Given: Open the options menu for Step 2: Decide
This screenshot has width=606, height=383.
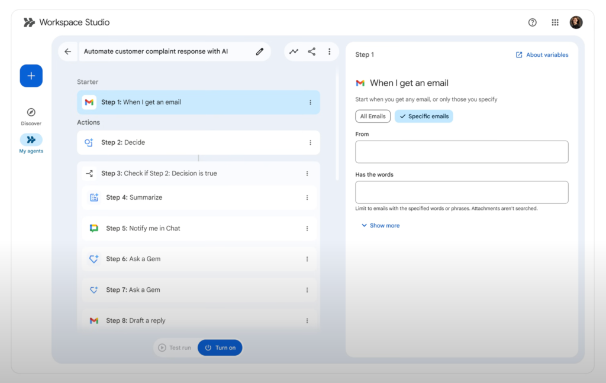Looking at the screenshot, I should click(x=310, y=142).
